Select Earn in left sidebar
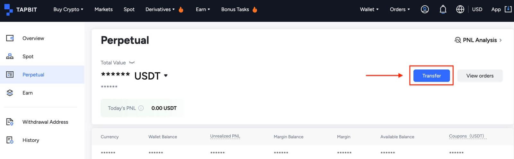This screenshot has height=159, width=514. 28,93
